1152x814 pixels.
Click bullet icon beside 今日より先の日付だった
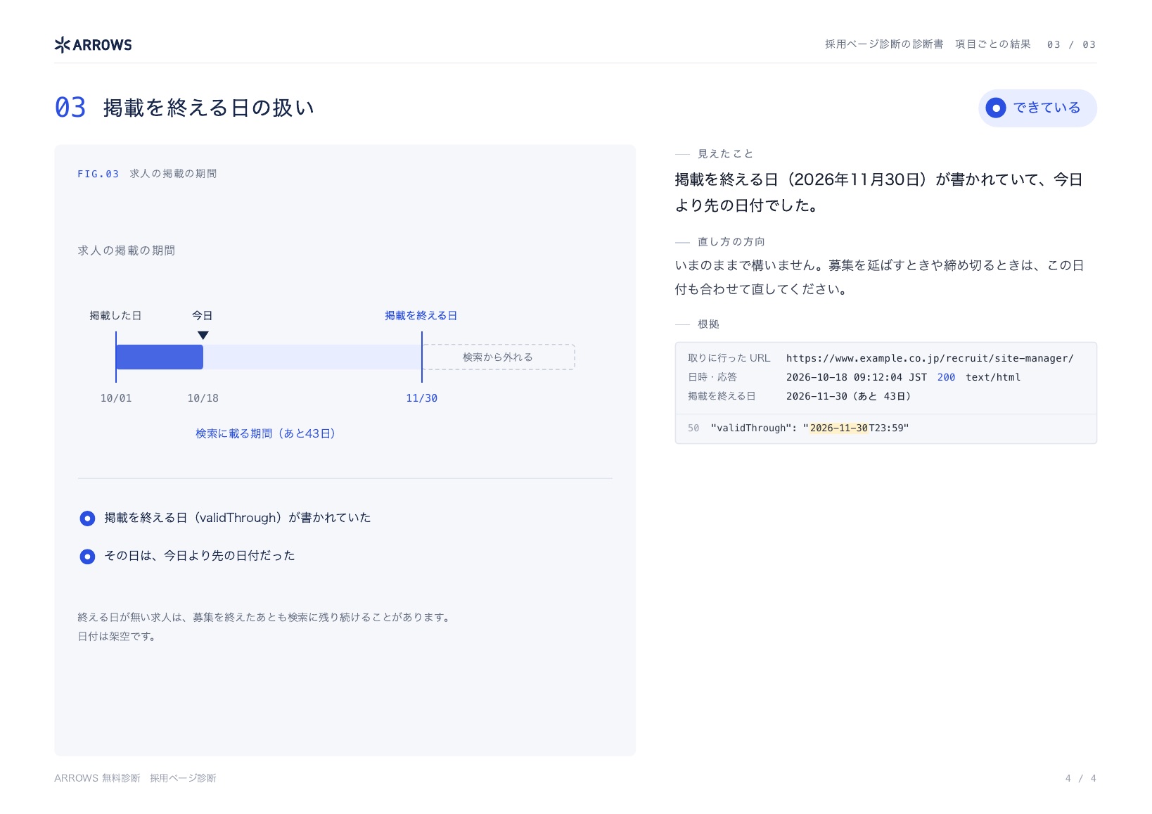point(87,557)
